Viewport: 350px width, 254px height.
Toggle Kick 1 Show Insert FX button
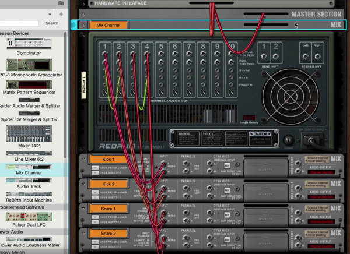pos(95,172)
